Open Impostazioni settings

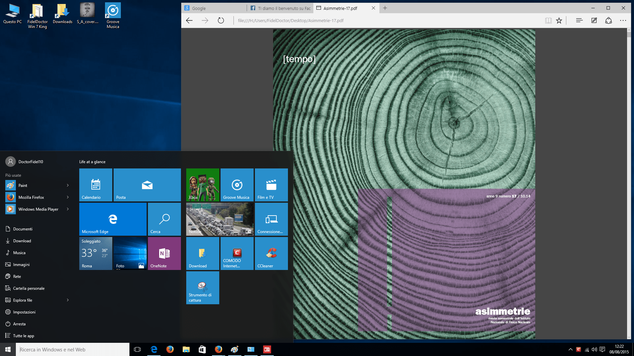pyautogui.click(x=21, y=312)
